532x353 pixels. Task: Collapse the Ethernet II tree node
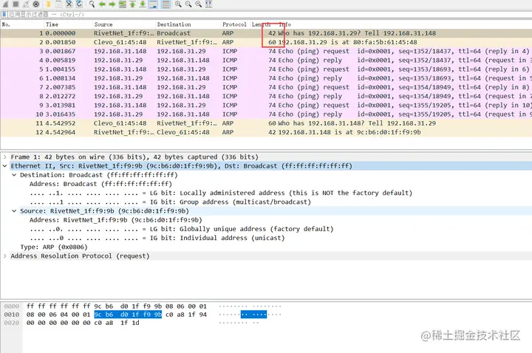[x=4, y=166]
